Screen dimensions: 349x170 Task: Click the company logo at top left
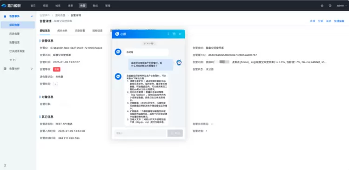pos(11,6)
